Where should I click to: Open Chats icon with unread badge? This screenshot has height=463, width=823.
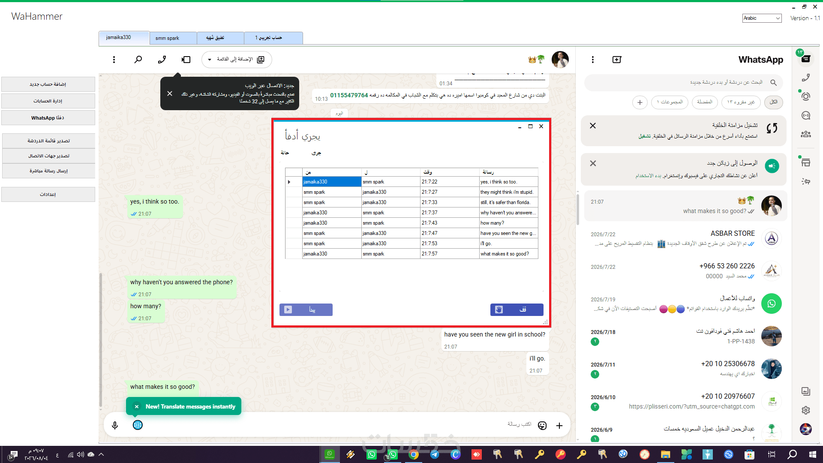[x=805, y=58]
